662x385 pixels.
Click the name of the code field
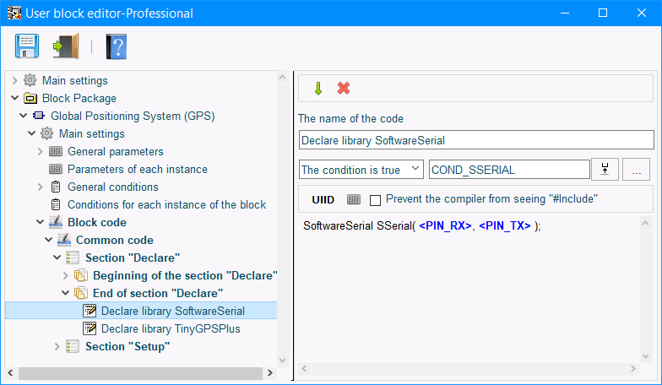point(476,140)
